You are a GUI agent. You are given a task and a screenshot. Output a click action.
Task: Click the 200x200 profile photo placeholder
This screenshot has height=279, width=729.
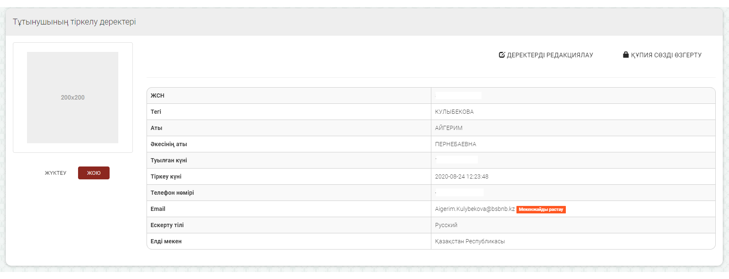[x=73, y=98]
